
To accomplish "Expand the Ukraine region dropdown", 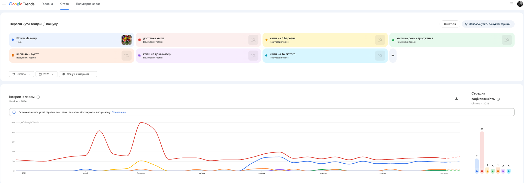I will (x=21, y=74).
